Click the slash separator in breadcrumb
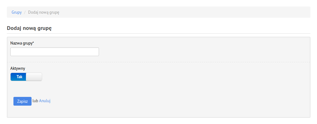The width and height of the screenshot is (317, 124). tap(25, 12)
